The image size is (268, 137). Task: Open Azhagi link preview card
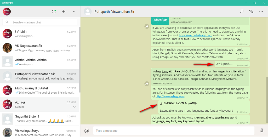200,77
